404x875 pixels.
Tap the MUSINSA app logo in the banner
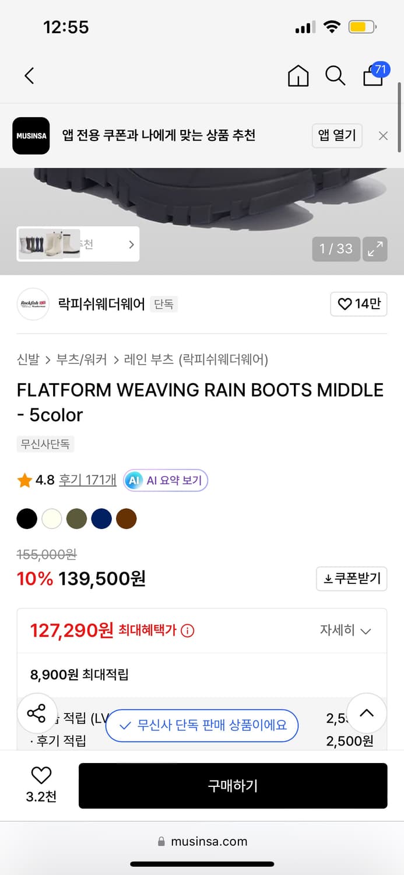31,135
